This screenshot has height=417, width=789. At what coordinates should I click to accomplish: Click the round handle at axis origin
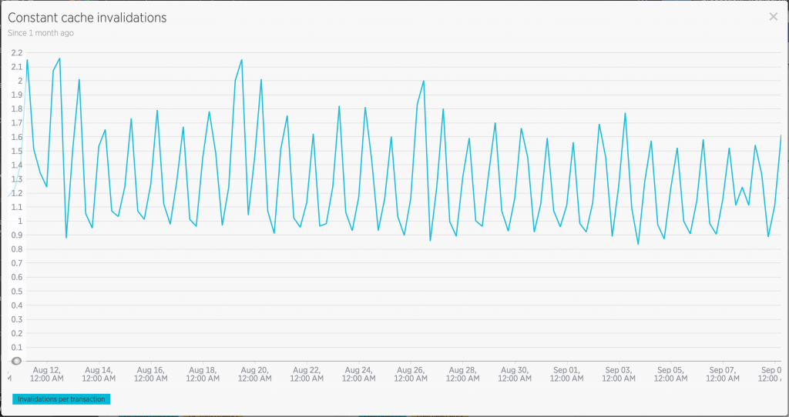[x=16, y=361]
